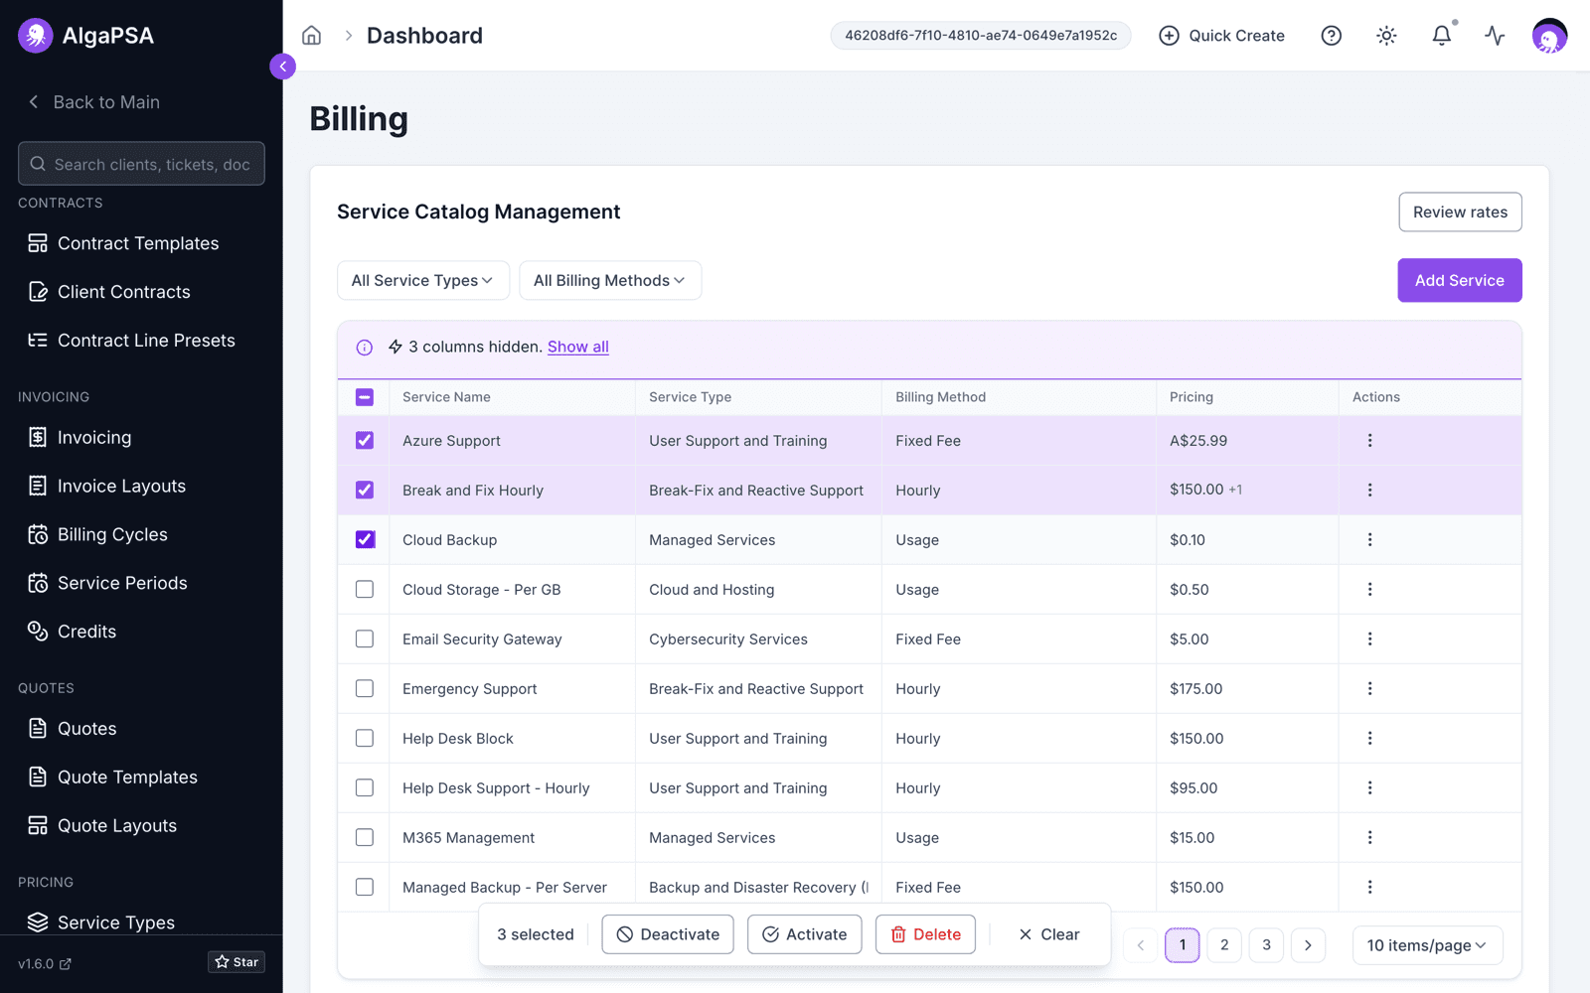Deactivate selected services
1590x993 pixels.
[x=668, y=934]
